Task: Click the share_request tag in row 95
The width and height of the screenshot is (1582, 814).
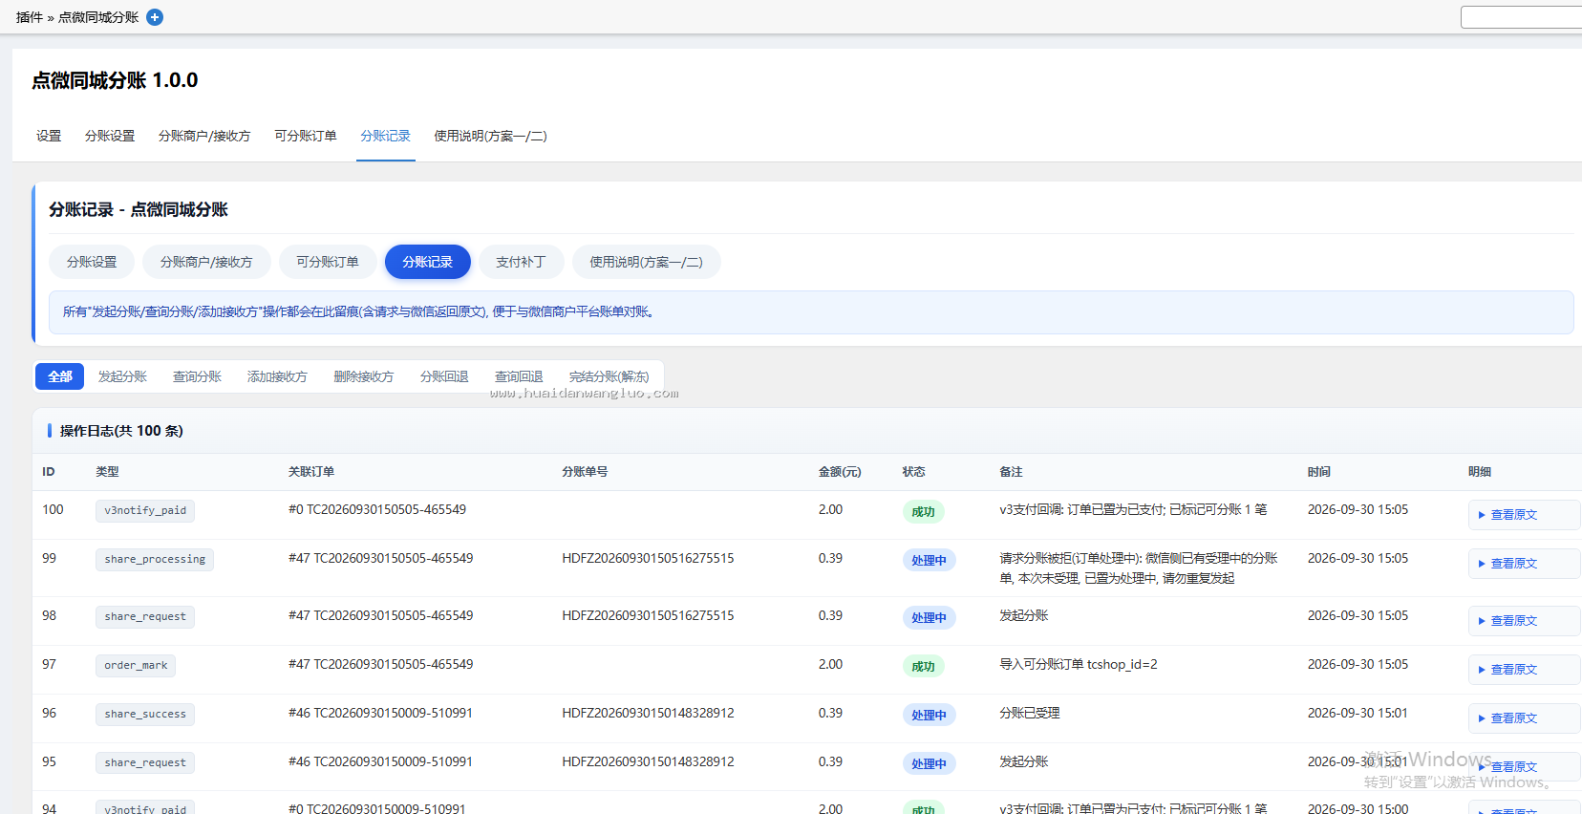Action: pyautogui.click(x=145, y=763)
